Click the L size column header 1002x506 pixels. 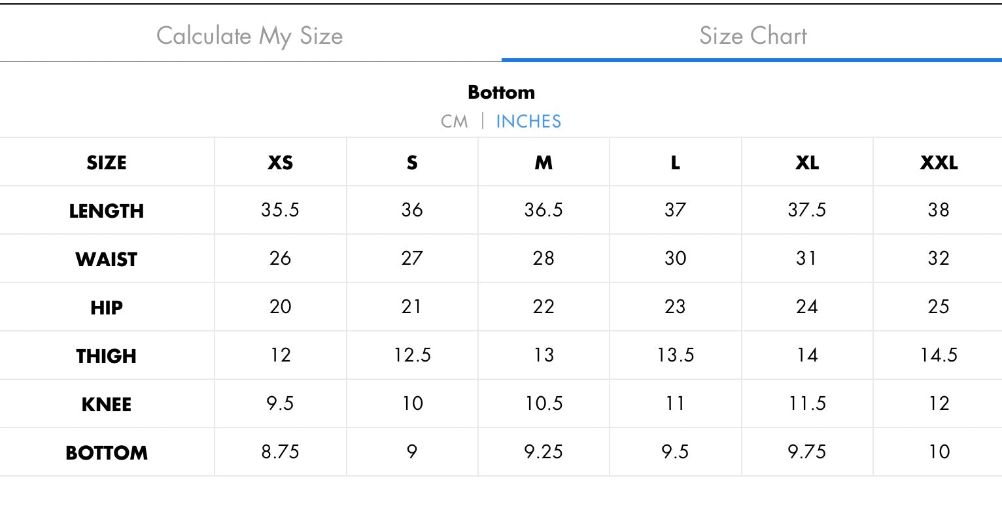point(675,163)
